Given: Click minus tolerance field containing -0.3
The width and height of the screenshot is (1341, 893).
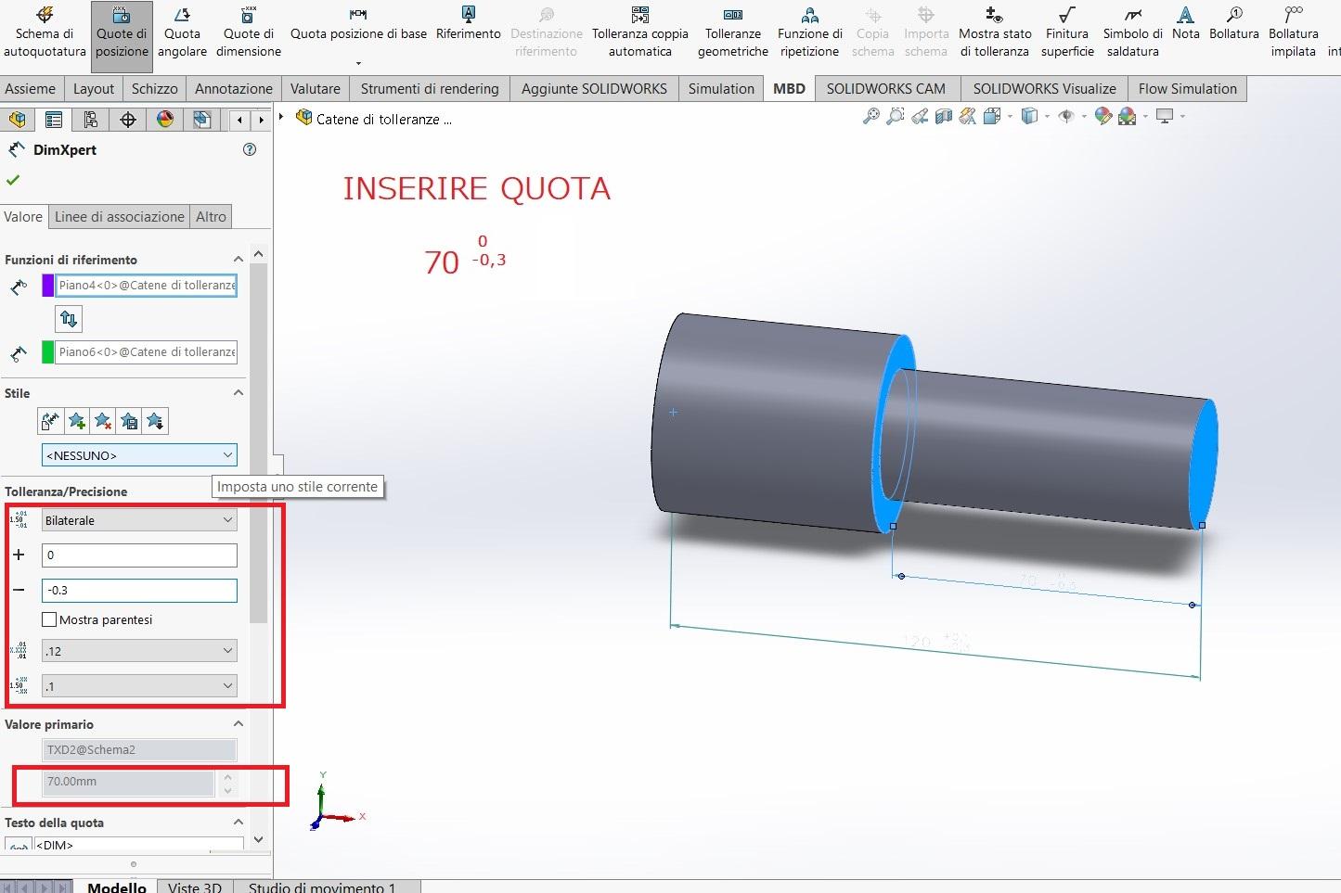Looking at the screenshot, I should (139, 591).
